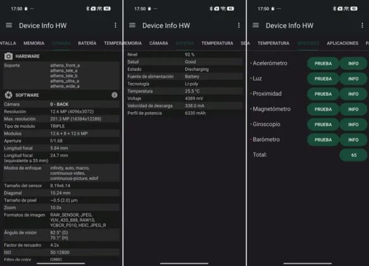This screenshot has width=369, height=266.
Task: Run PRUEBA for Proximidad sensor
Action: coord(323,94)
